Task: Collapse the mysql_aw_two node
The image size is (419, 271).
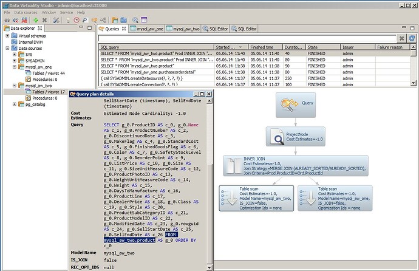Action: pos(15,86)
